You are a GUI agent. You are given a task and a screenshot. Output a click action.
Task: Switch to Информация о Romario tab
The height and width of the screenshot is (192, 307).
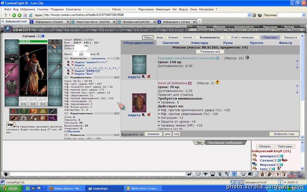coord(50,22)
